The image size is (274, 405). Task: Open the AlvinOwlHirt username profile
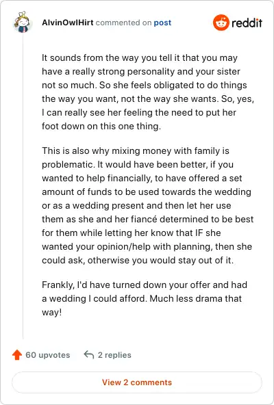click(68, 23)
